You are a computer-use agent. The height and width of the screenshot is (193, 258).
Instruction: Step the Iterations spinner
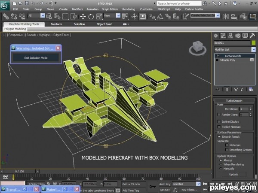(251, 109)
